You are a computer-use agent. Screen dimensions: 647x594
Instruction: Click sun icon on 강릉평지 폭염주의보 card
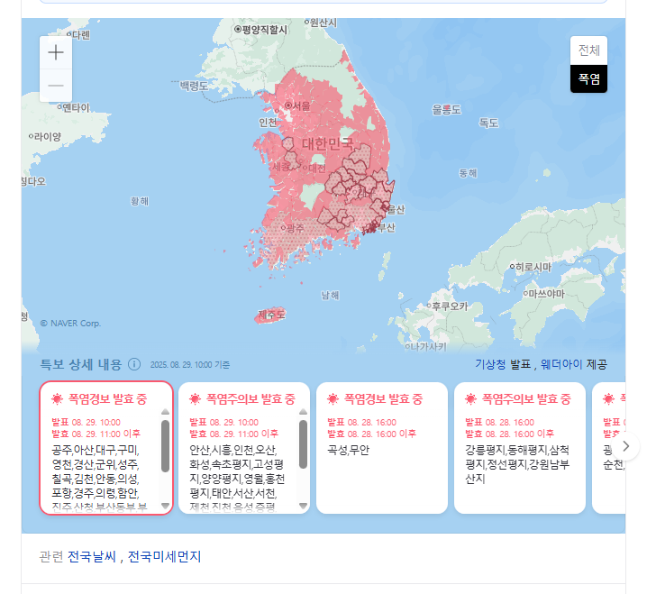coord(470,399)
